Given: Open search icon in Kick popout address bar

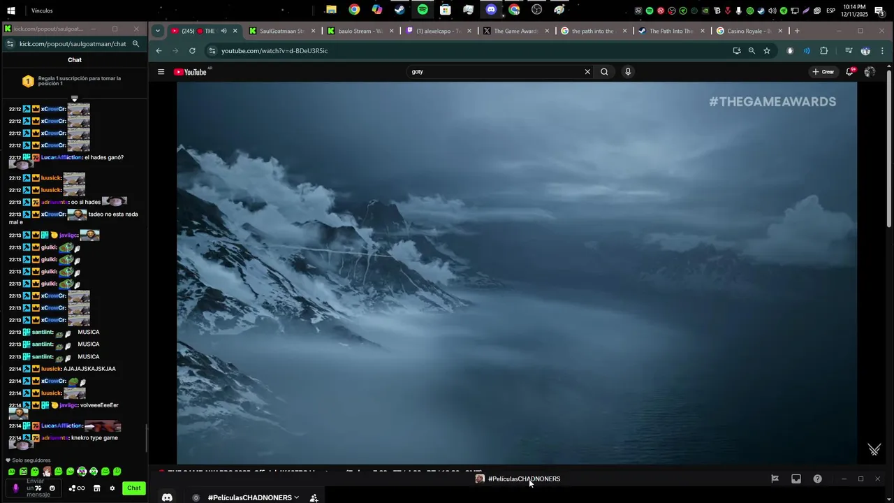Looking at the screenshot, I should coord(135,44).
